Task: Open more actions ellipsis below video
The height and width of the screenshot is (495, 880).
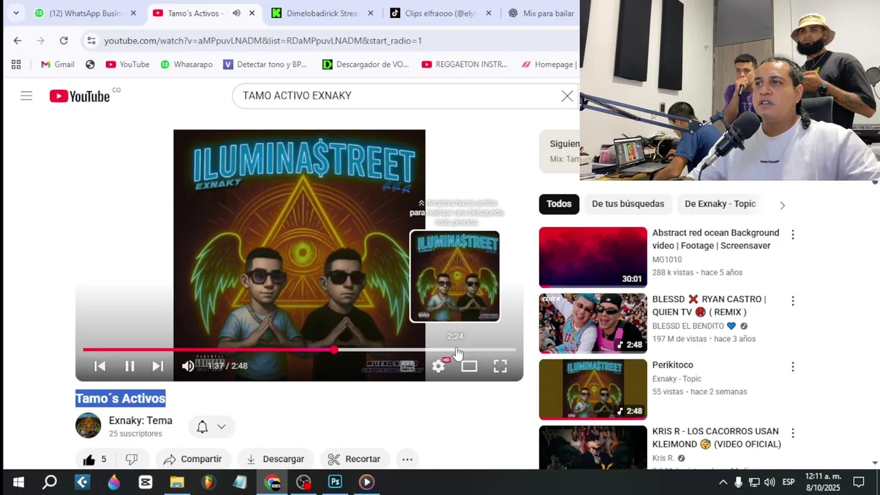Action: click(x=407, y=459)
